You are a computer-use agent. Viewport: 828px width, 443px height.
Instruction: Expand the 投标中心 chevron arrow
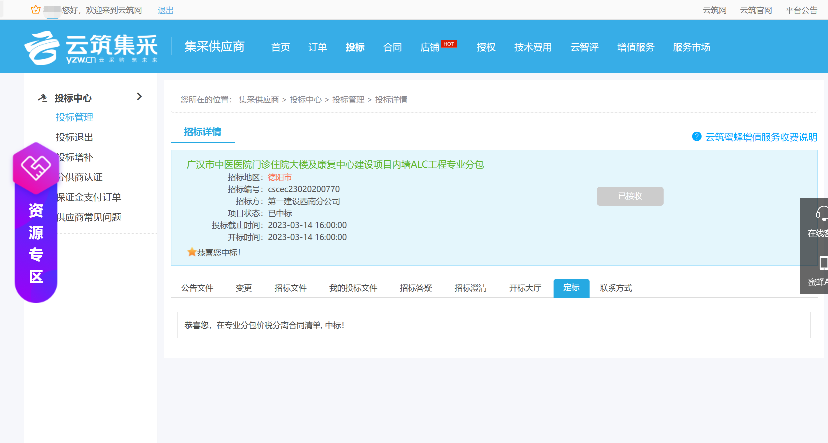pos(139,97)
